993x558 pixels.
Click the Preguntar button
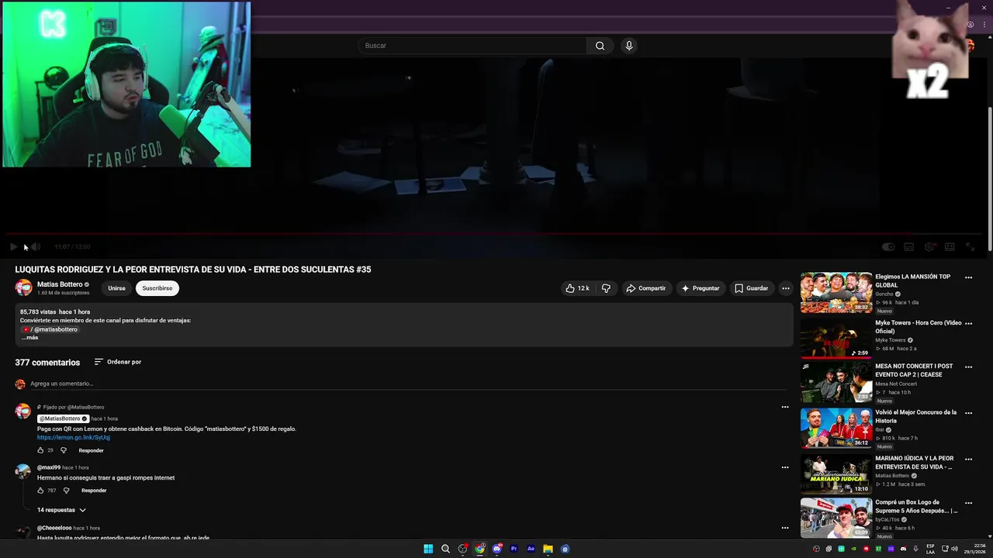coord(701,288)
